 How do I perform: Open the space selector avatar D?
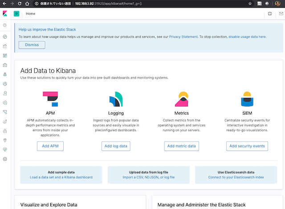pyautogui.click(x=16, y=14)
